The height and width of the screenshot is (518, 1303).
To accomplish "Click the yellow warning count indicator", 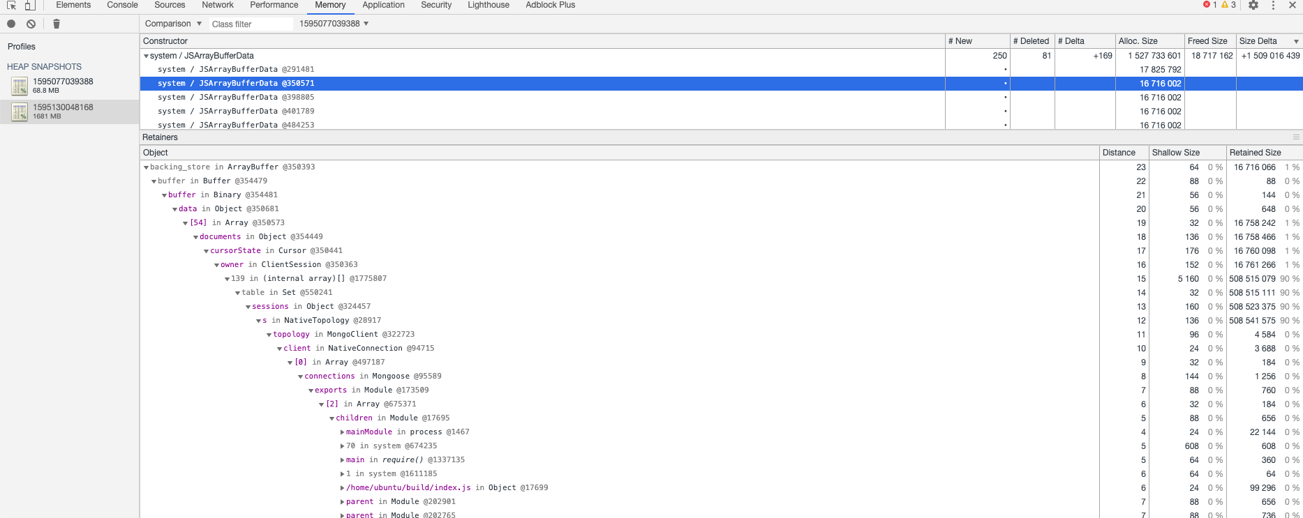I will pos(1228,5).
